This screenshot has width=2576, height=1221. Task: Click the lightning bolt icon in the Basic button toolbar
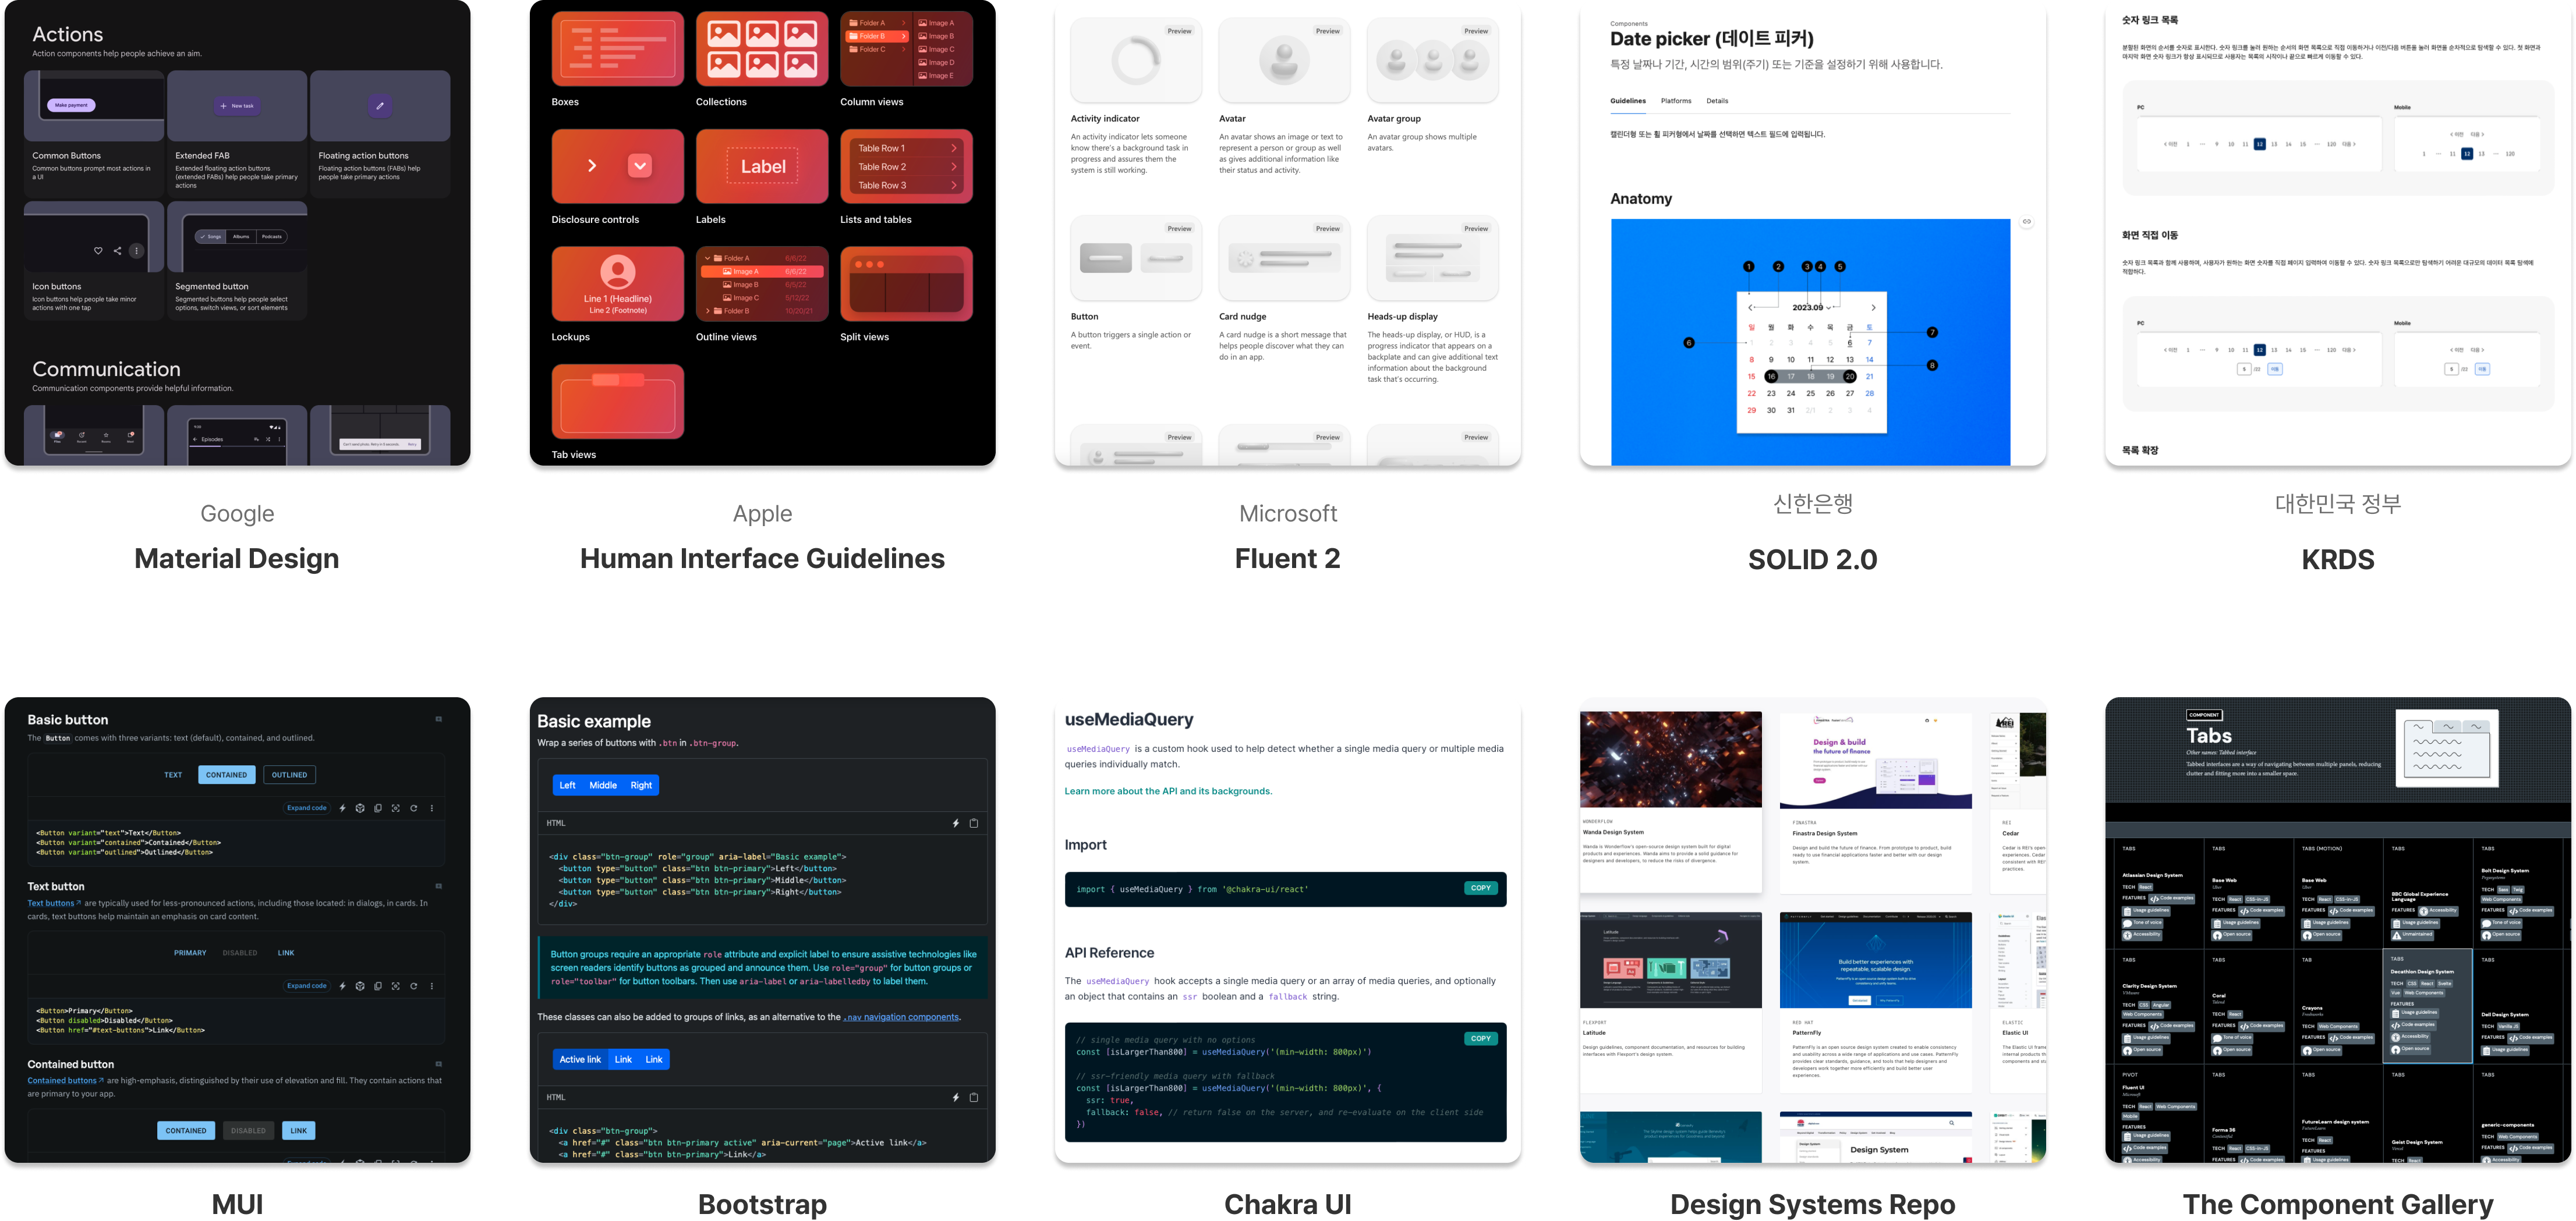click(342, 808)
